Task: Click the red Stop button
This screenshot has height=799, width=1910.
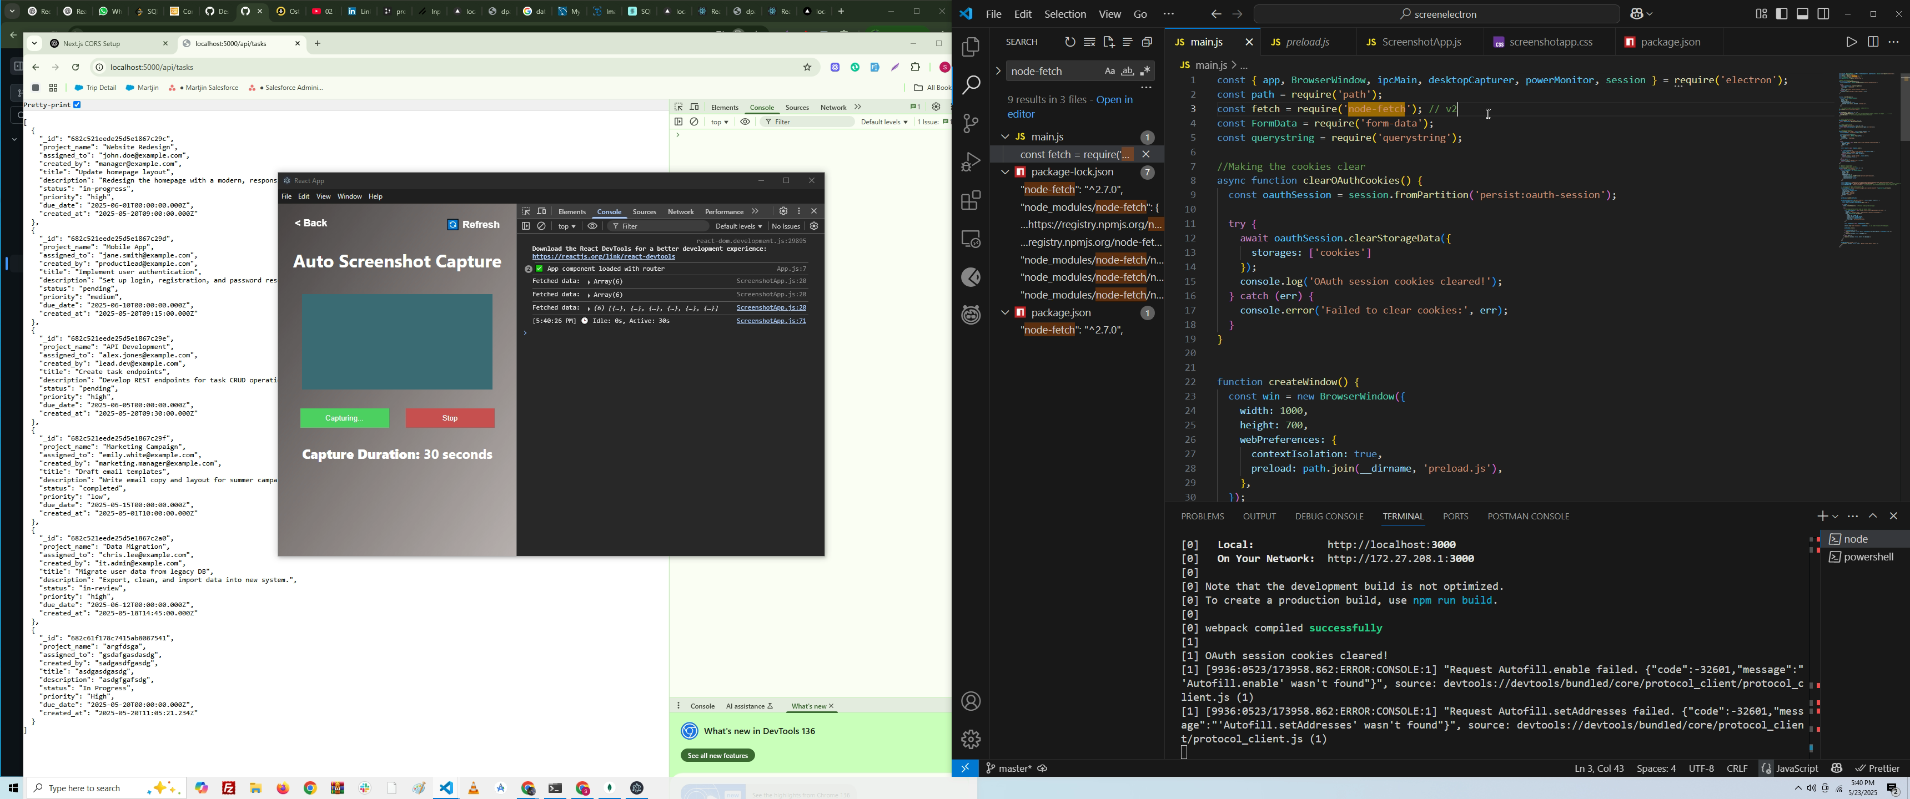Action: point(450,418)
